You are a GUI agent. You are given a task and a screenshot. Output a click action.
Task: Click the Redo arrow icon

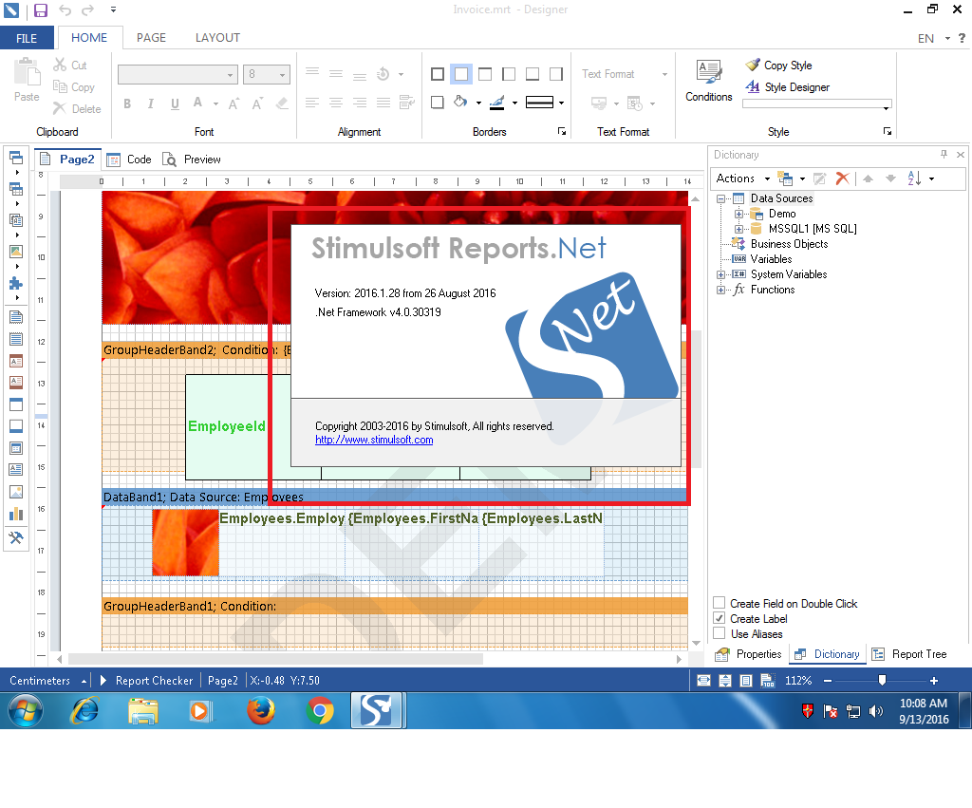coord(88,9)
